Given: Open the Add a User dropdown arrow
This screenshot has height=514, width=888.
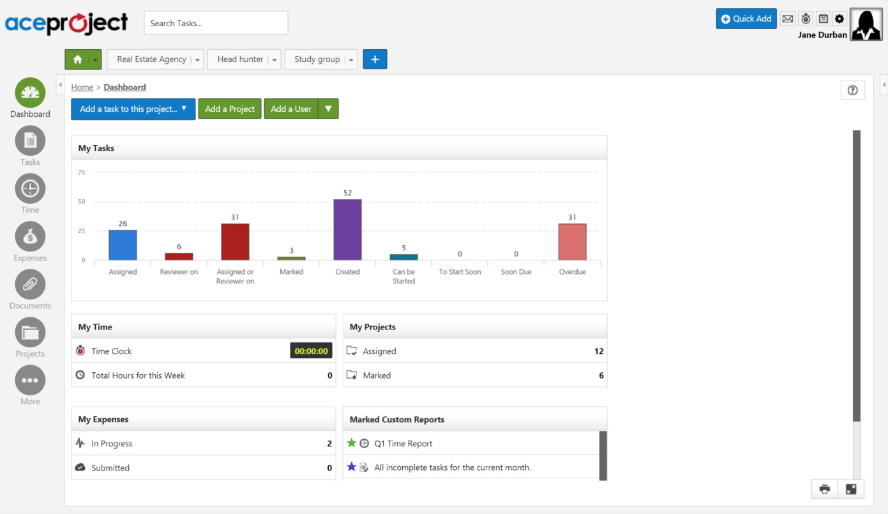Looking at the screenshot, I should click(328, 109).
